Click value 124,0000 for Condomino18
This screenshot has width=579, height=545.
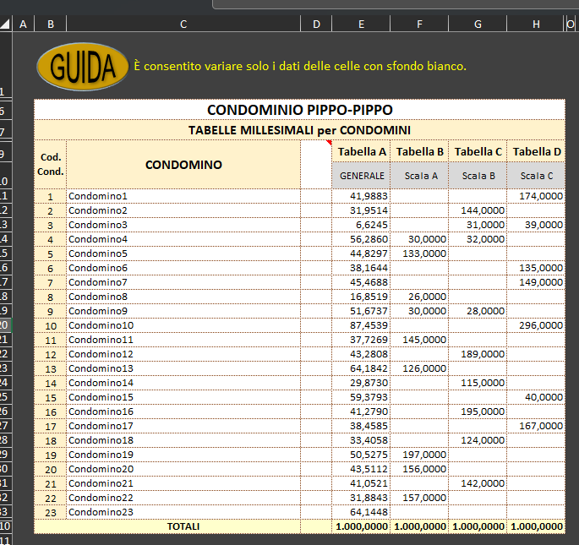pos(478,440)
